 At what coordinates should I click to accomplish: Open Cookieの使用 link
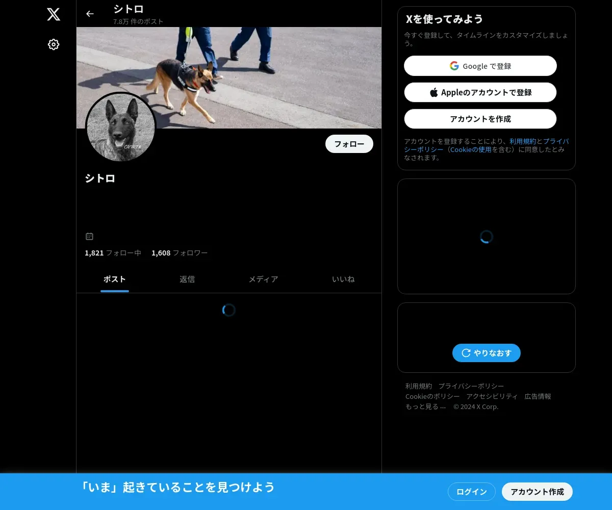pyautogui.click(x=471, y=149)
